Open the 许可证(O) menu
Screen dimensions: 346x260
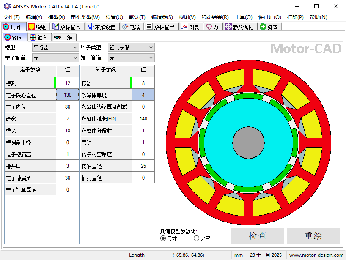click(x=269, y=17)
